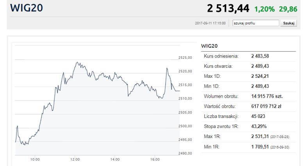Screen dimensions: 307x166
Task: Select the 'Kurs odniesienia' row label
Action: [x=221, y=56]
